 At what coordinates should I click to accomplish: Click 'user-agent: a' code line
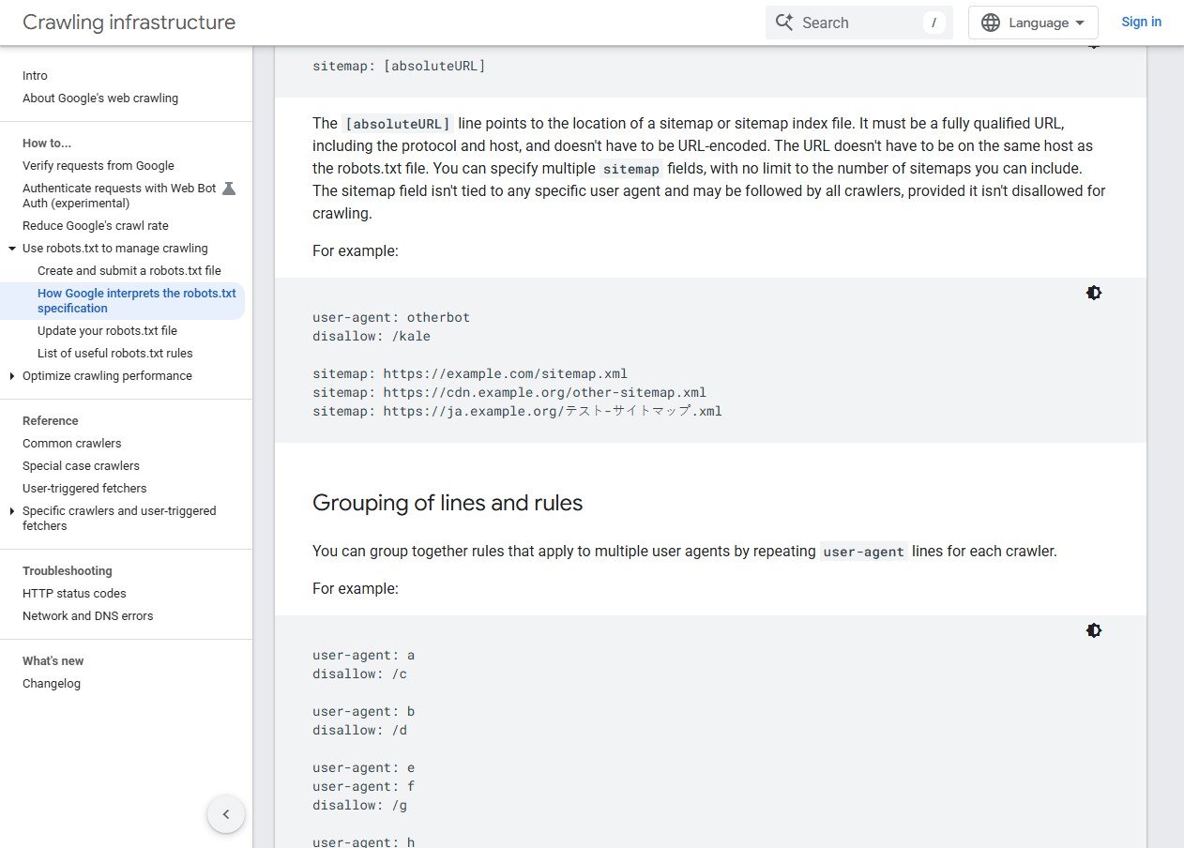tap(364, 655)
